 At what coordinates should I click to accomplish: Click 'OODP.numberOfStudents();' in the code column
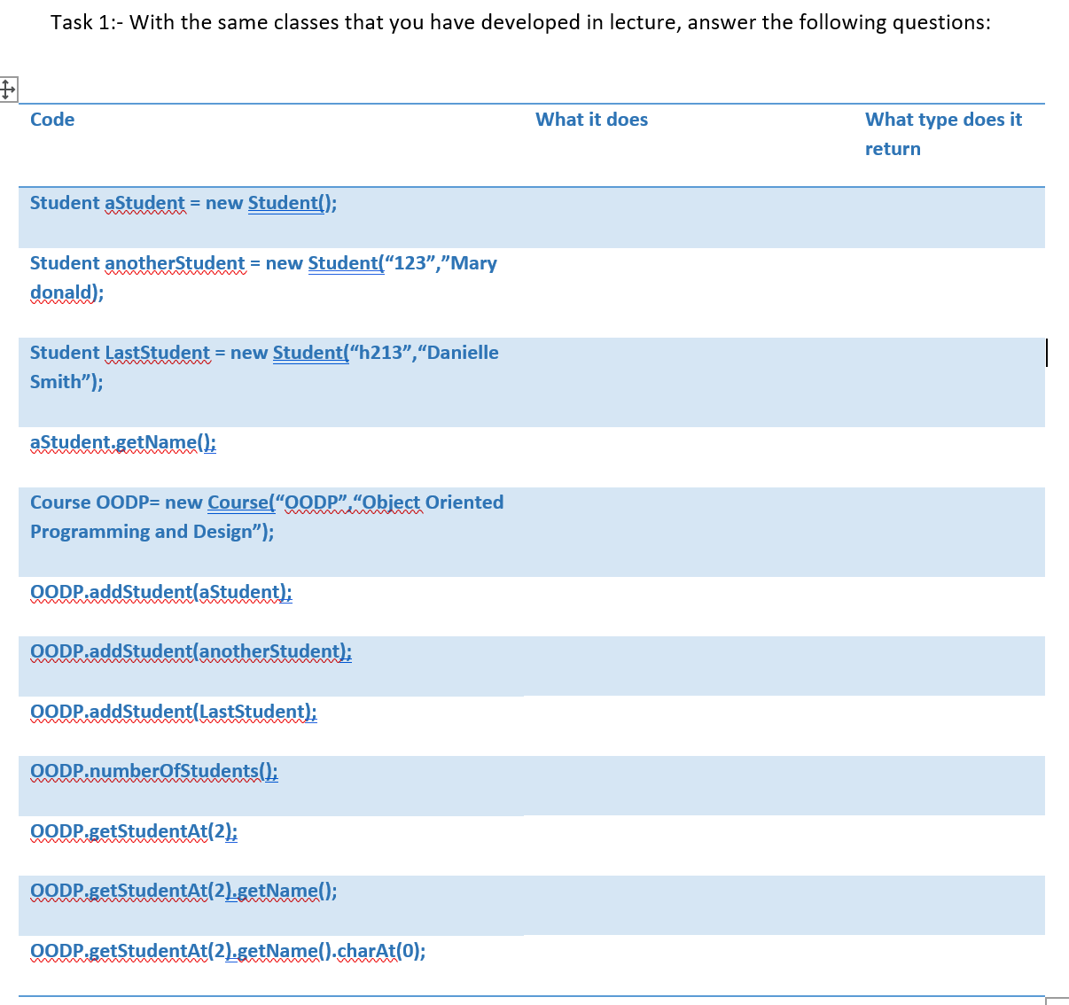153,771
